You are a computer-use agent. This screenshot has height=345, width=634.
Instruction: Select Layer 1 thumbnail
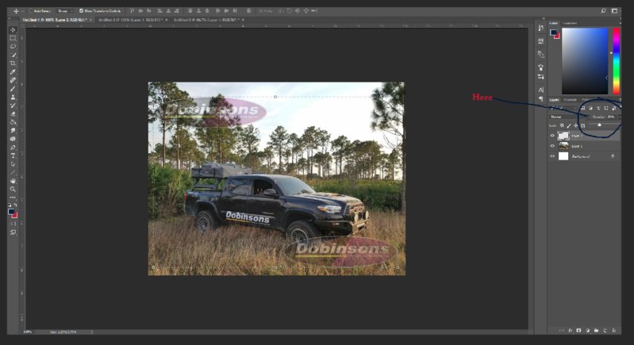(563, 146)
